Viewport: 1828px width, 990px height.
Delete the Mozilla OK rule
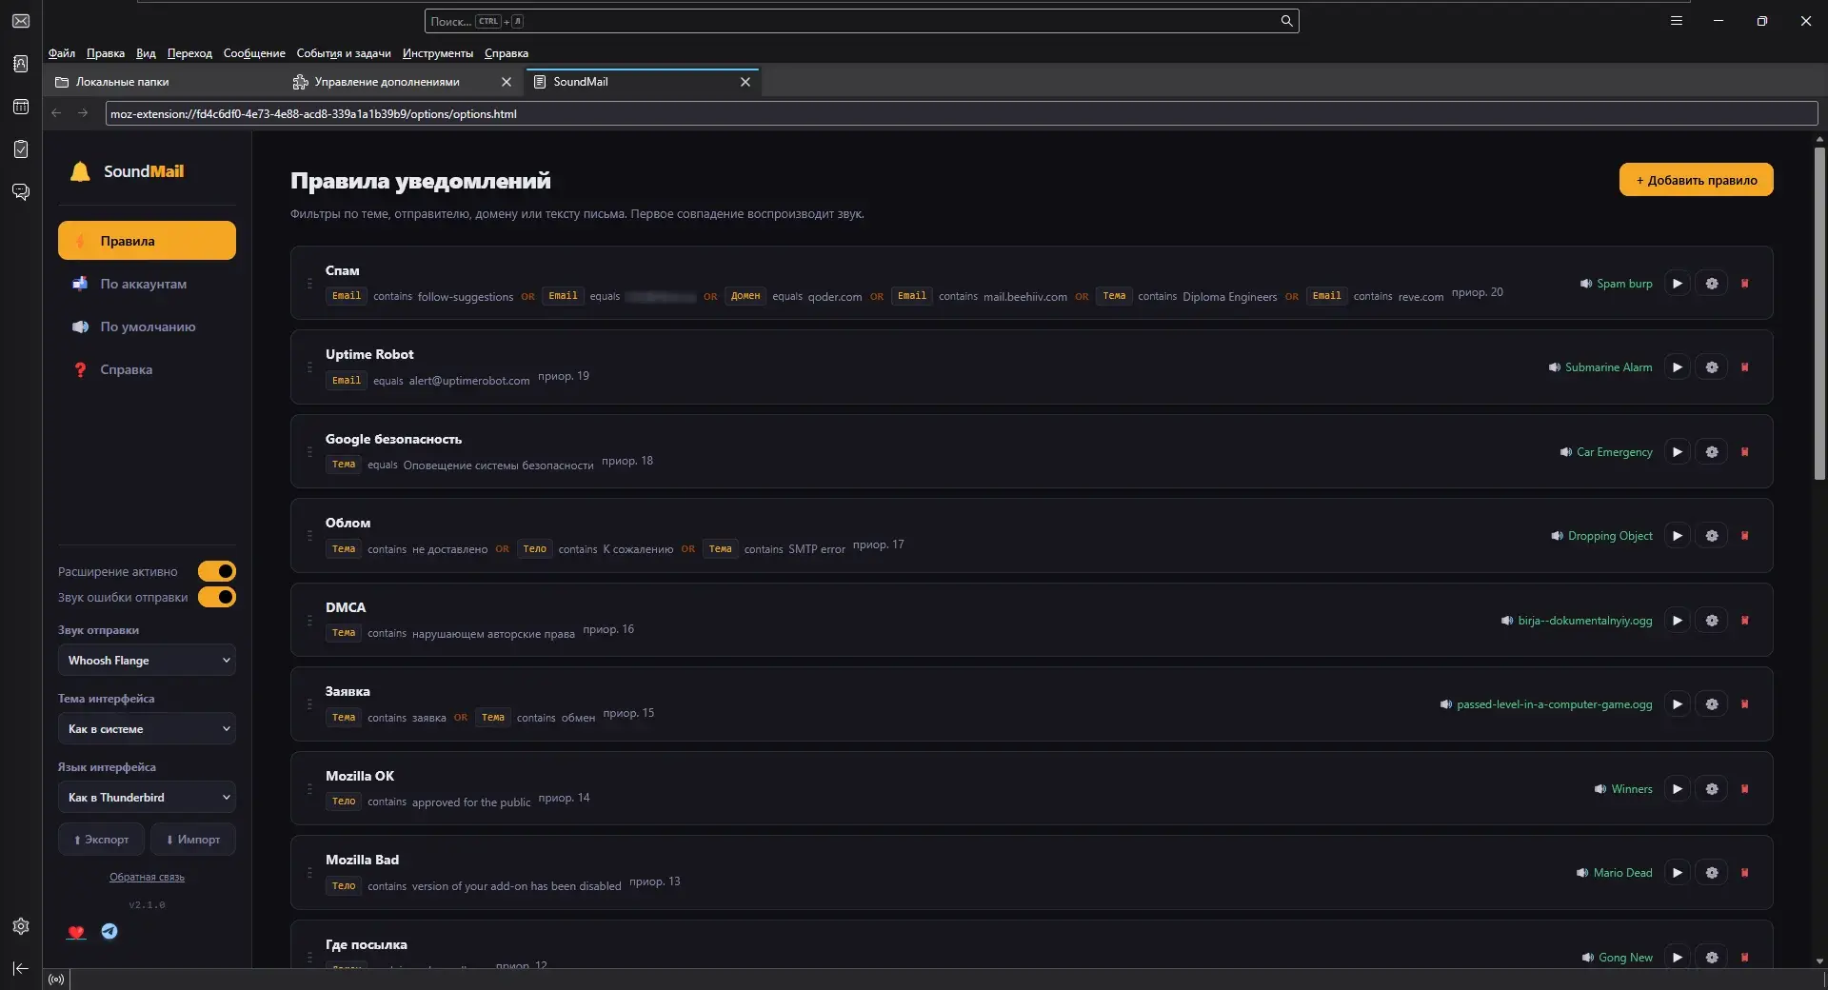pyautogui.click(x=1744, y=789)
